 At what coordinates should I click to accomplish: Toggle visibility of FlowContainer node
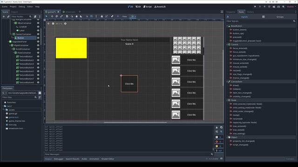(x=38, y=53)
